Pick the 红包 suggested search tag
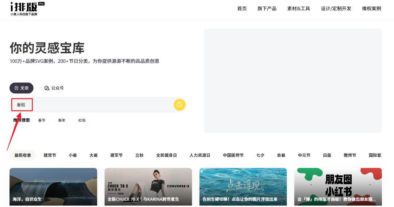Image resolution: width=394 pixels, height=207 pixels. tap(82, 120)
